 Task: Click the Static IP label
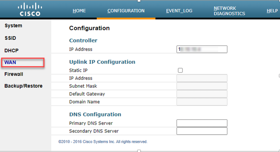coord(78,70)
